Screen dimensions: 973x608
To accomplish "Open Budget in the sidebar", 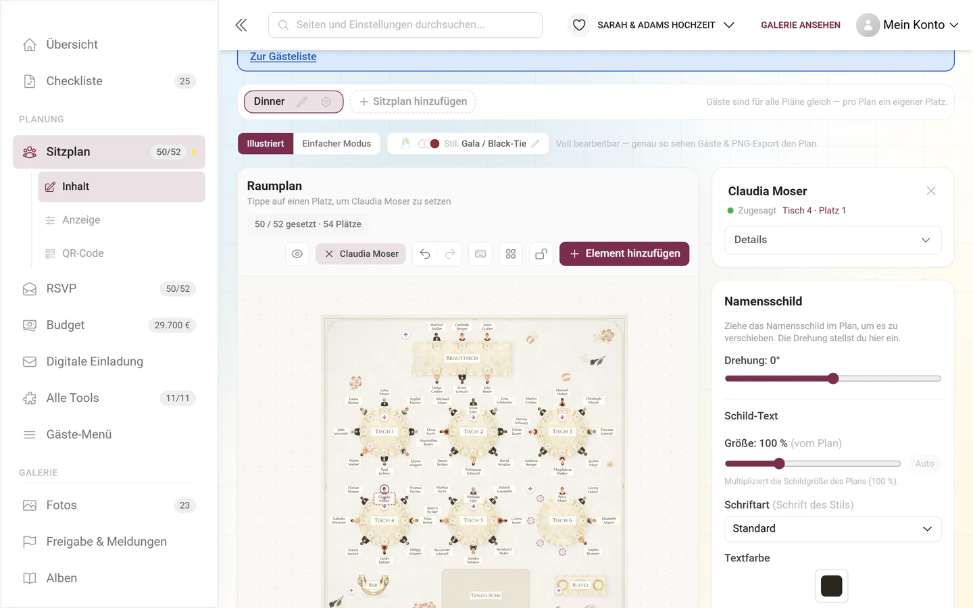I will pos(108,325).
